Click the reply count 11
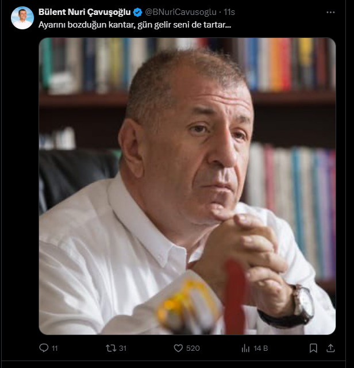 55,348
